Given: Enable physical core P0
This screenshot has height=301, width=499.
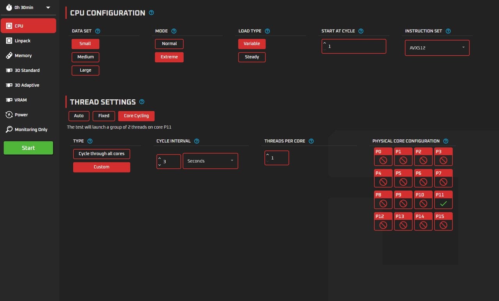Looking at the screenshot, I should point(383,157).
